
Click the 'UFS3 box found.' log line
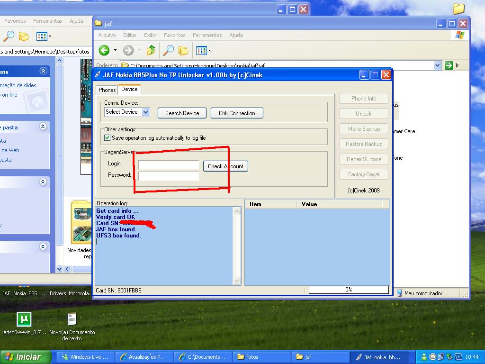[118, 235]
